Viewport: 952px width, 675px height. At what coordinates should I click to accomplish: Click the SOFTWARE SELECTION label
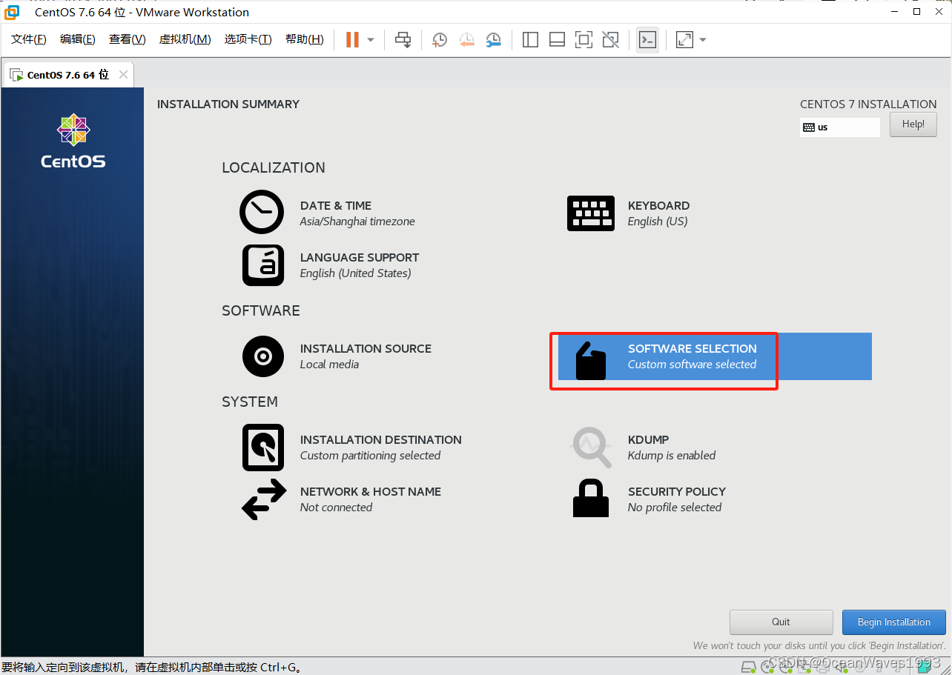pyautogui.click(x=692, y=349)
